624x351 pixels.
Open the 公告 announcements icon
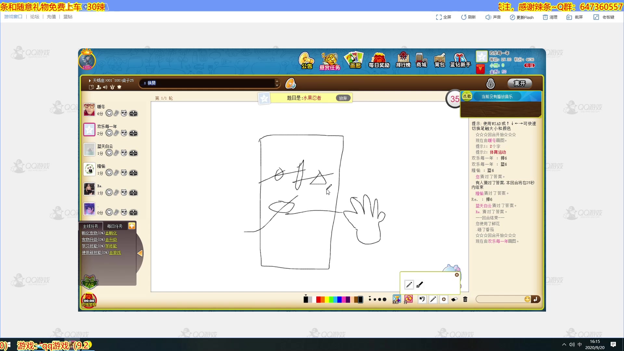coord(306,60)
